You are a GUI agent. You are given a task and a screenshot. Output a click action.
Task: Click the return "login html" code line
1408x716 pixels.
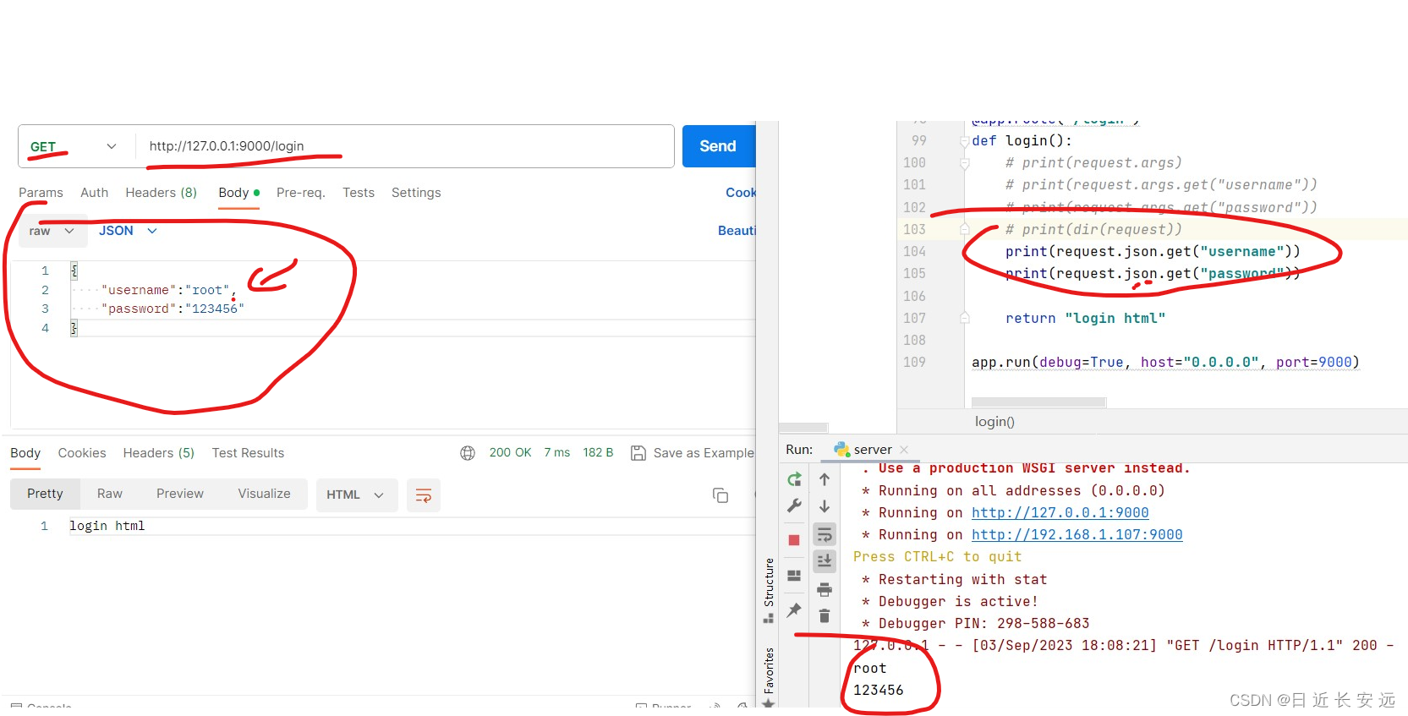pyautogui.click(x=1085, y=318)
